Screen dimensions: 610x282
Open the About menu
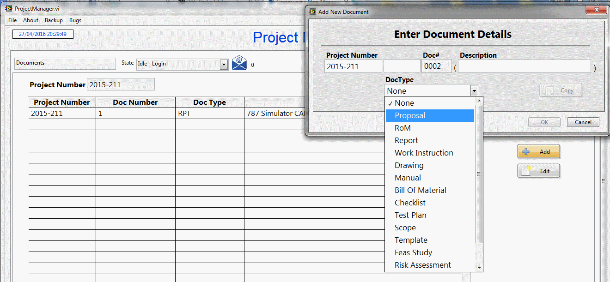coord(31,20)
